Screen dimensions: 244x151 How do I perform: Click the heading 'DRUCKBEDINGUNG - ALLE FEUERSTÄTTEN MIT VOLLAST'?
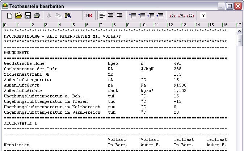(x=62, y=36)
